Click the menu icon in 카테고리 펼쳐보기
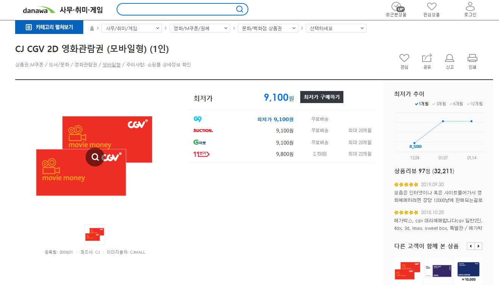Viewport: 499px width, 285px height. tap(28, 27)
